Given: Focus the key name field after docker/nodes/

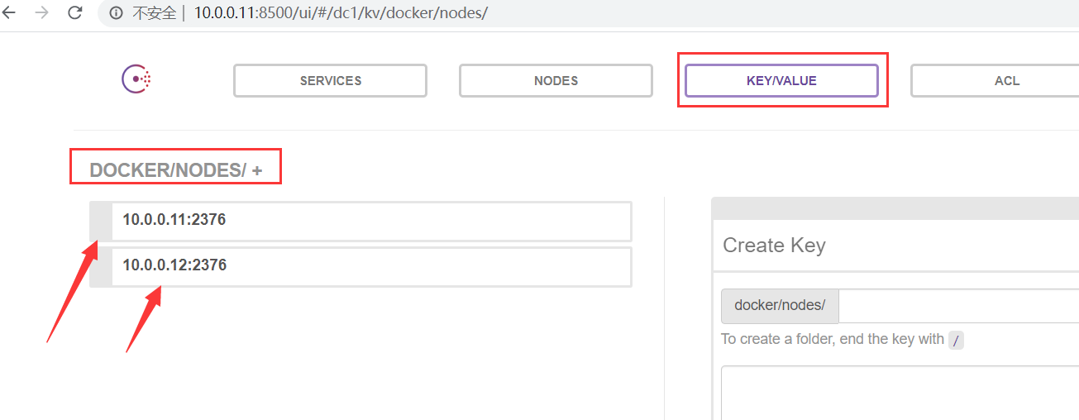Looking at the screenshot, I should 959,305.
